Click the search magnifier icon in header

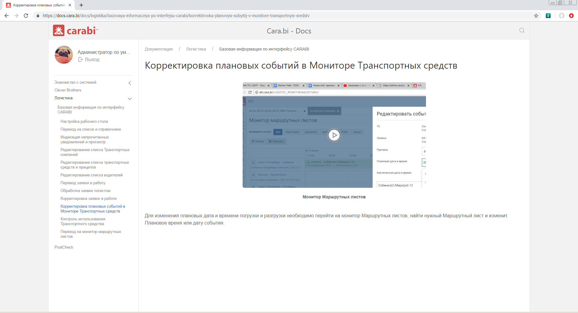[x=522, y=30]
